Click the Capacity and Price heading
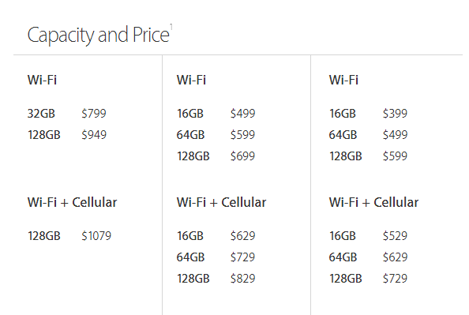 [99, 36]
